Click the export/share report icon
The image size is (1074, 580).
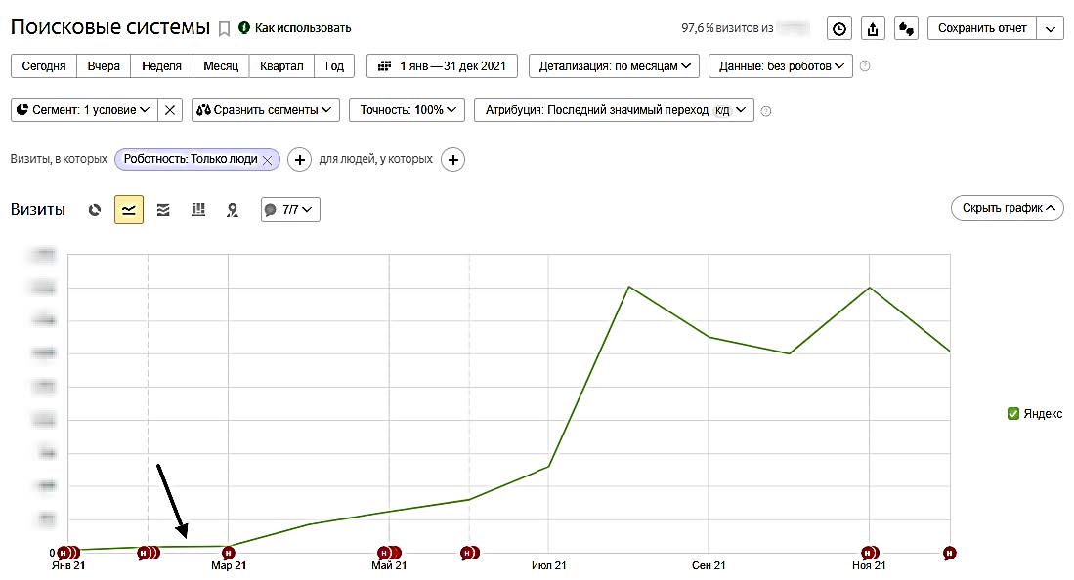873,28
